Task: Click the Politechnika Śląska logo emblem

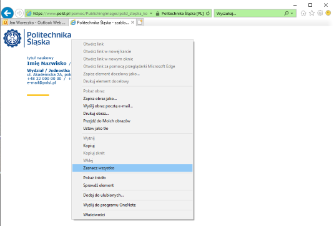Action: [12, 38]
